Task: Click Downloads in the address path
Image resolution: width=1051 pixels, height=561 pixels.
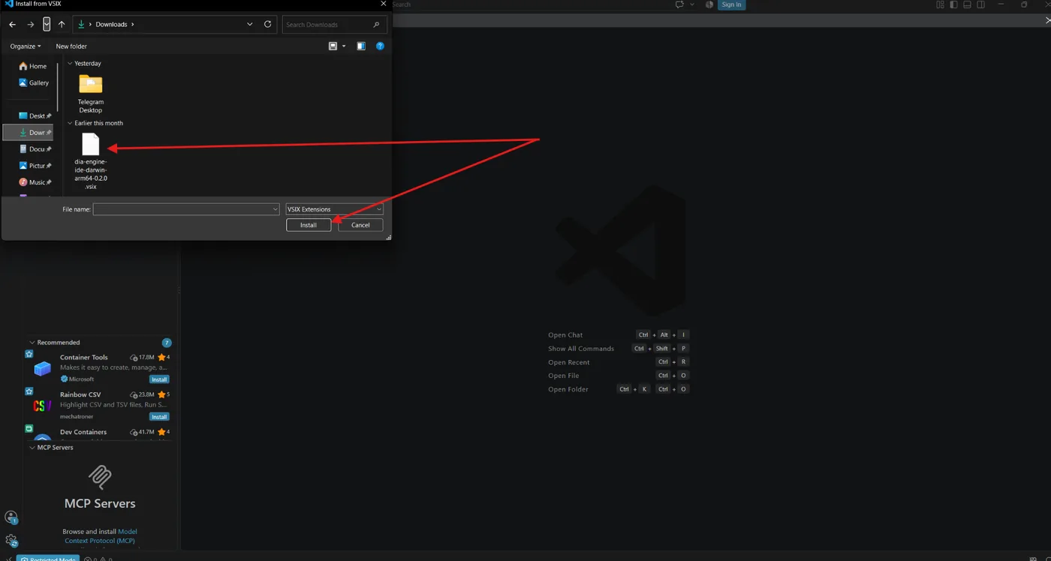Action: coord(111,25)
